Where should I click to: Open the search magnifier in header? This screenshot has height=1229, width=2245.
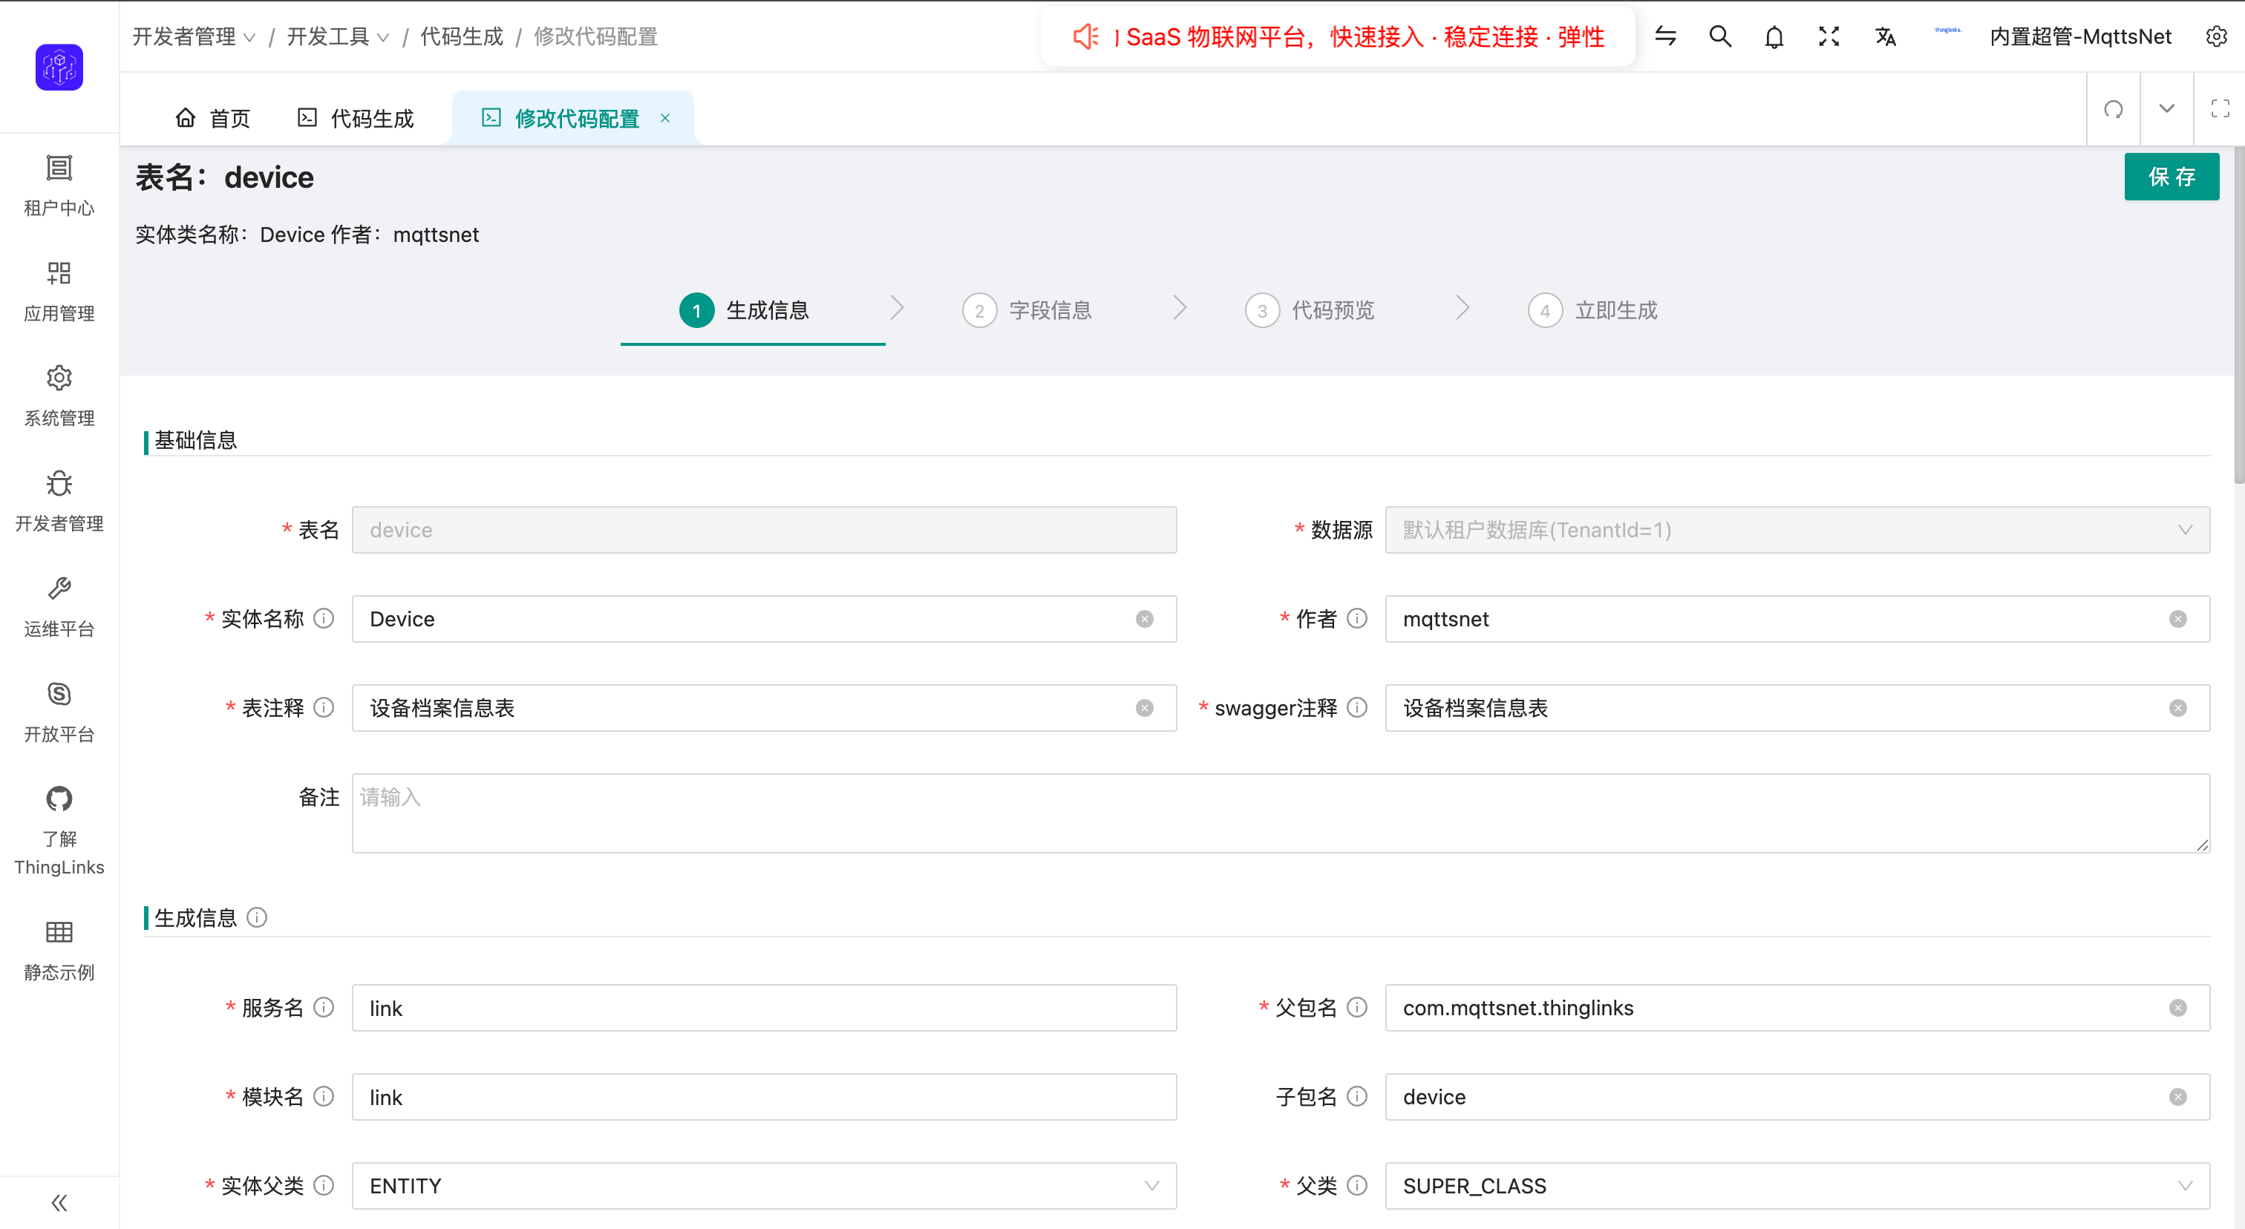[x=1719, y=36]
